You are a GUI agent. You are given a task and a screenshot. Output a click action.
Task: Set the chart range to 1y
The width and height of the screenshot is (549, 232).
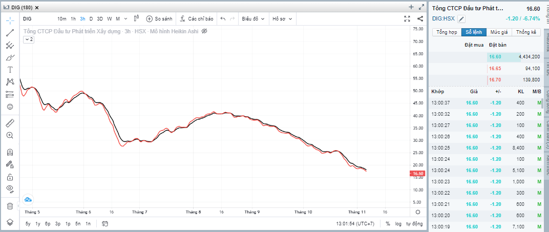[38, 224]
